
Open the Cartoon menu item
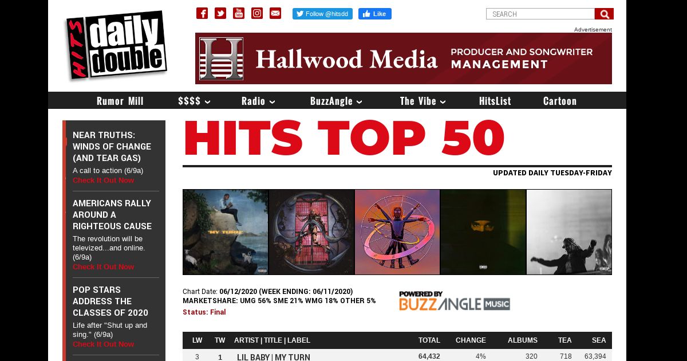click(x=560, y=101)
